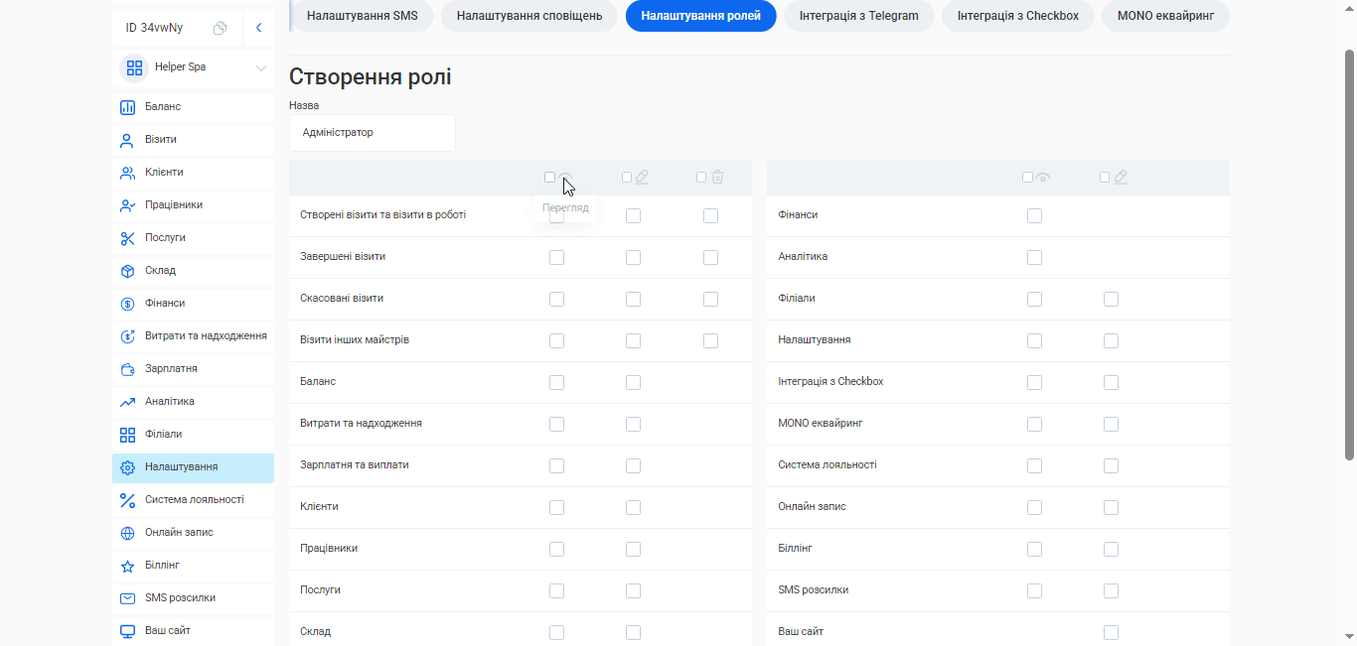Copy the ID using the copy icon

[x=220, y=28]
